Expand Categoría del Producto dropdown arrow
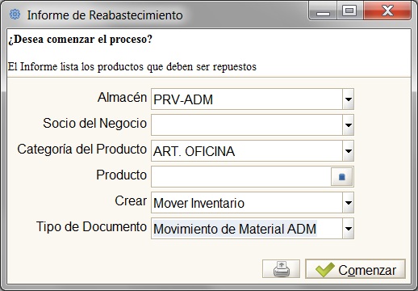This screenshot has width=418, height=291. pos(349,151)
